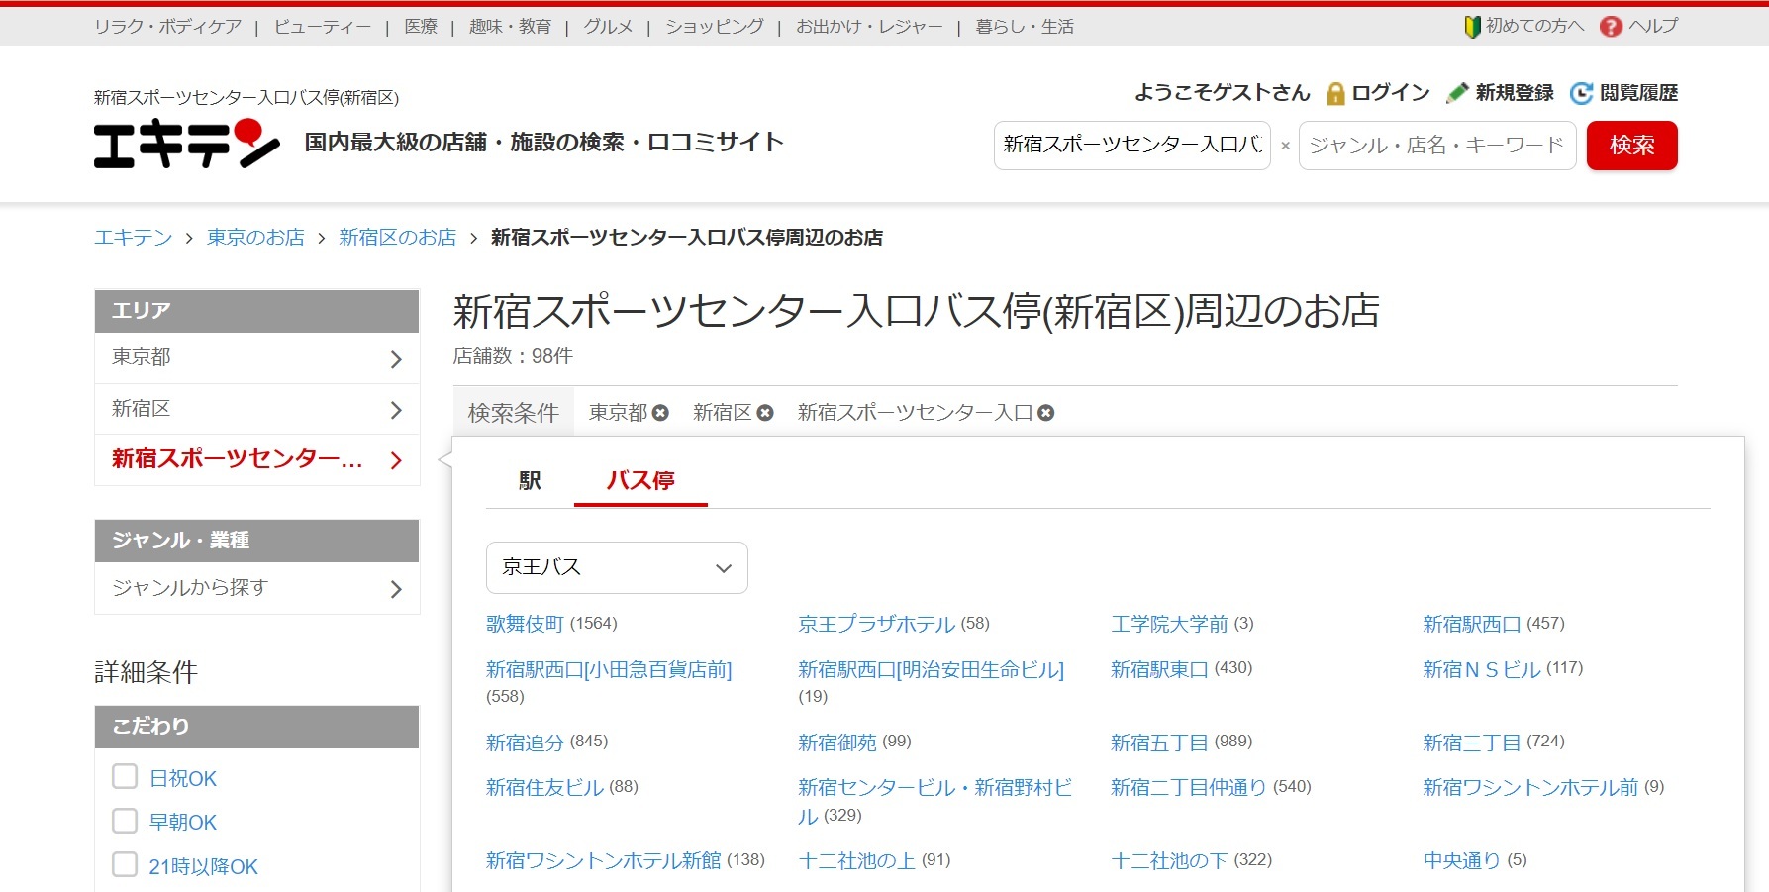Open the 新宿ワシントンホテル前 link

coord(1530,788)
